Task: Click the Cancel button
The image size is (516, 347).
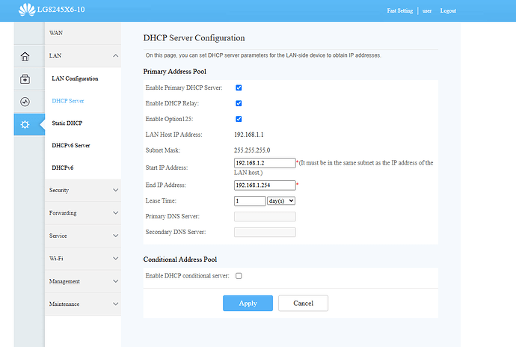Action: [x=303, y=303]
